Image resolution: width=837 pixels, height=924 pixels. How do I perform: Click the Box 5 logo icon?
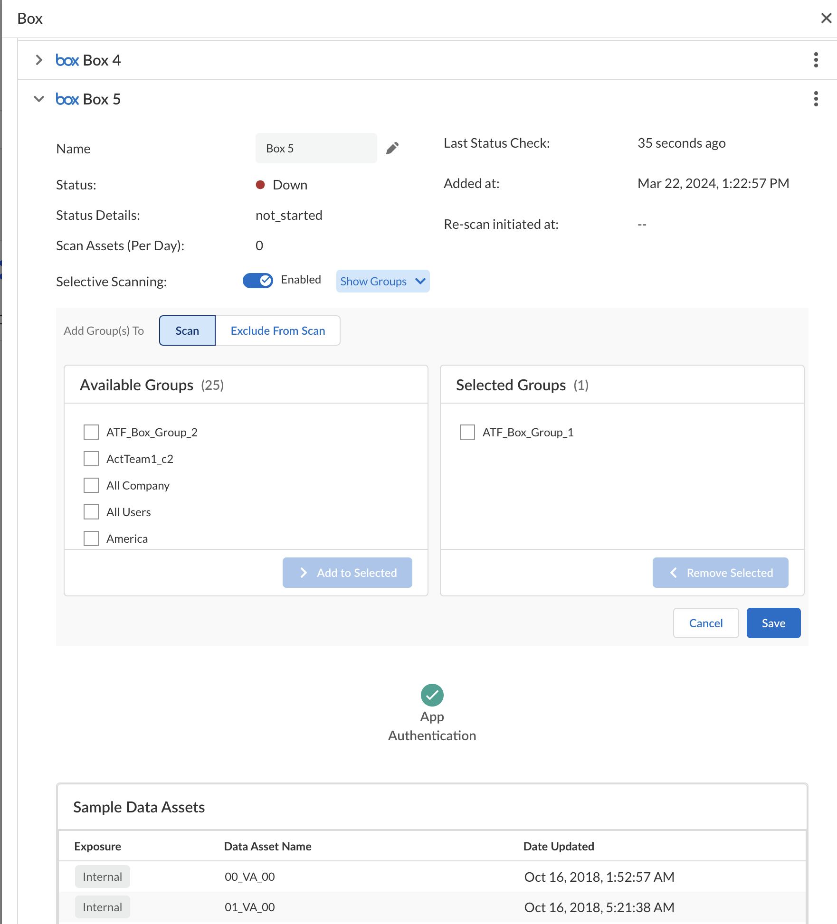coord(67,99)
